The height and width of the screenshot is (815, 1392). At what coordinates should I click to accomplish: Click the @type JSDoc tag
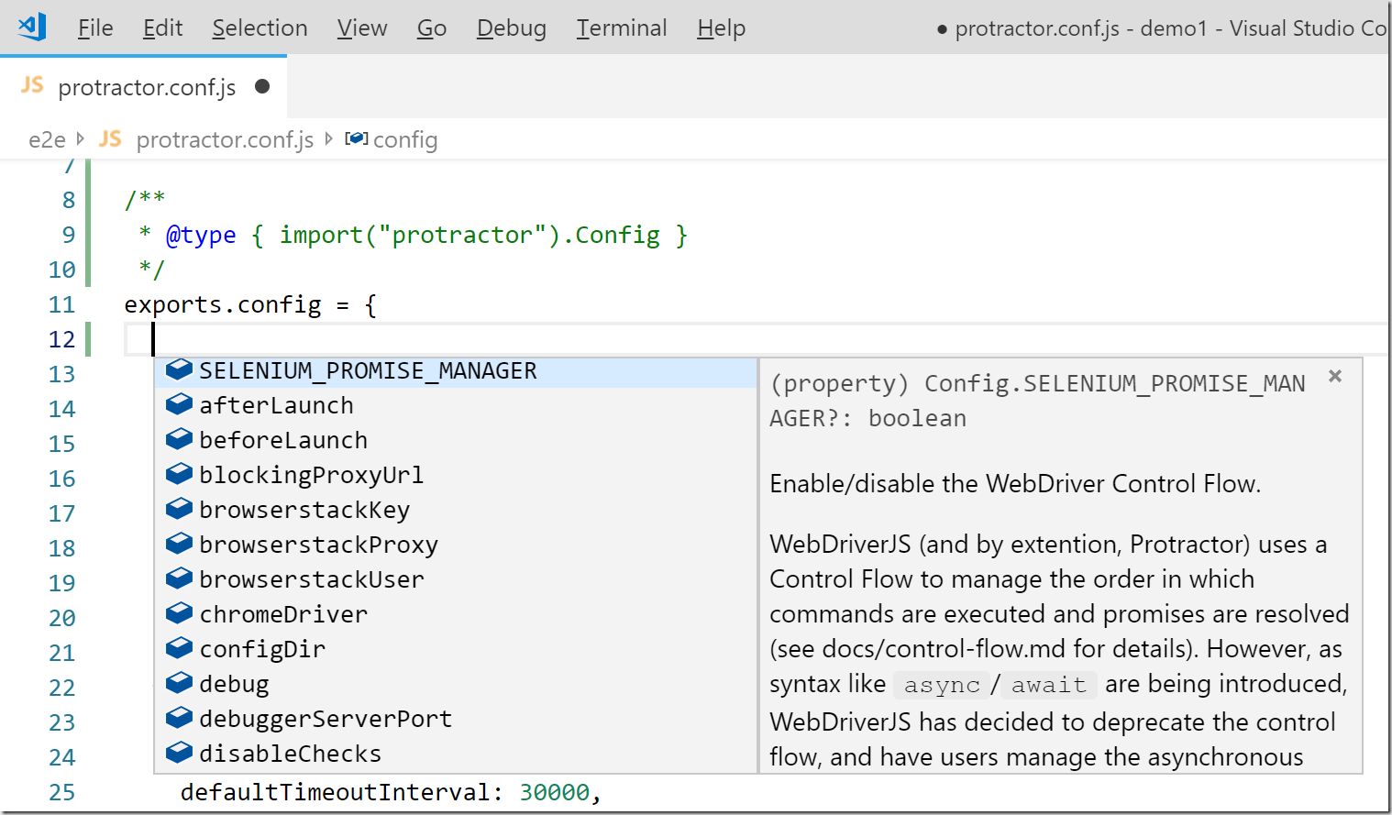point(201,236)
